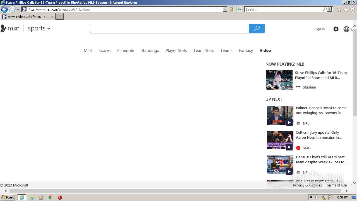The height and width of the screenshot is (201, 357).
Task: Click the red SMG source icon
Action: [298, 148]
